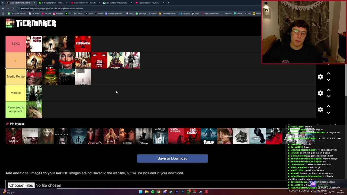Open the Twitter bookmark
Image resolution: width=347 pixels, height=195 pixels.
pos(99,14)
